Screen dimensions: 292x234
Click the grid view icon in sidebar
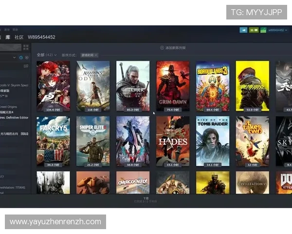(25, 47)
